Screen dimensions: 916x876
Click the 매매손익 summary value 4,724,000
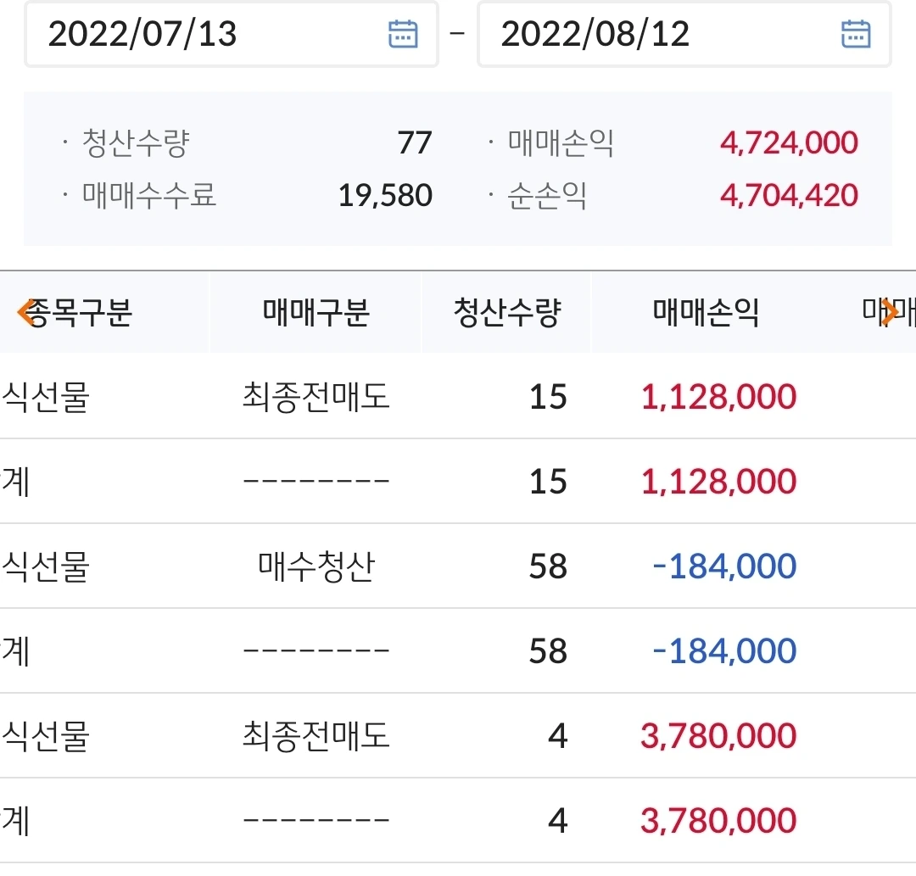tap(789, 142)
